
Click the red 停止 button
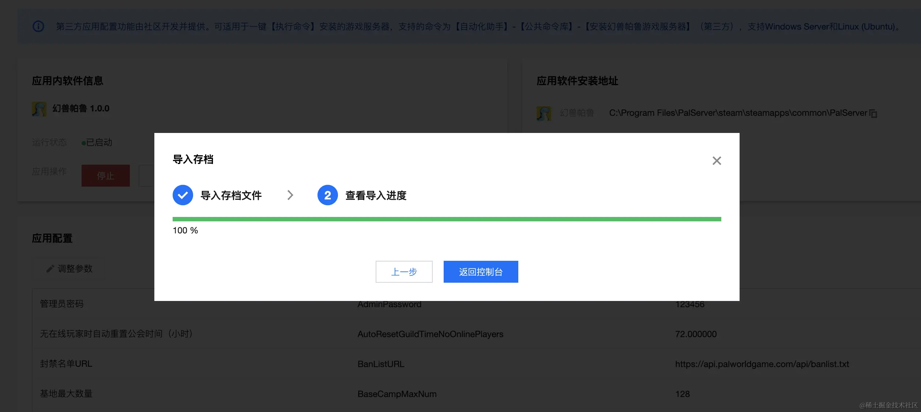coord(105,176)
